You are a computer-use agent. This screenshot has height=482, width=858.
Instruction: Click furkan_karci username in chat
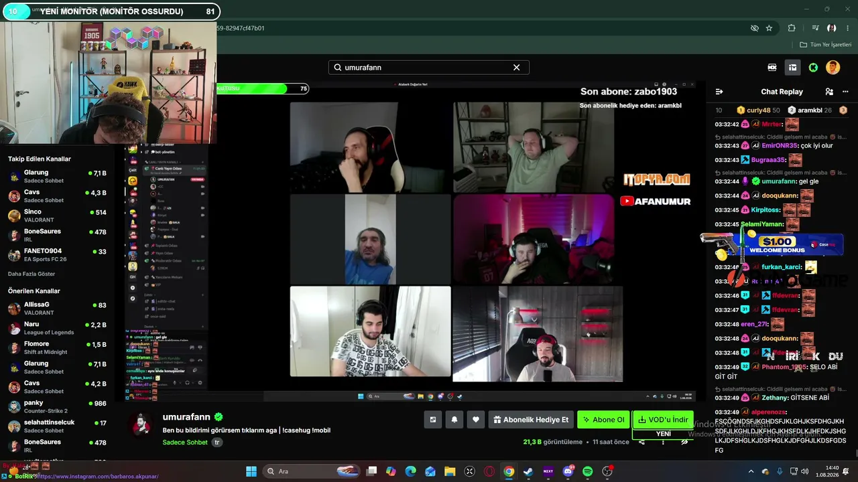click(x=782, y=267)
